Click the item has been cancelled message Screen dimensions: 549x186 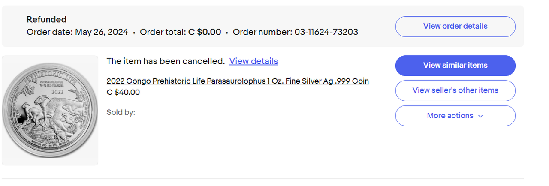(166, 61)
